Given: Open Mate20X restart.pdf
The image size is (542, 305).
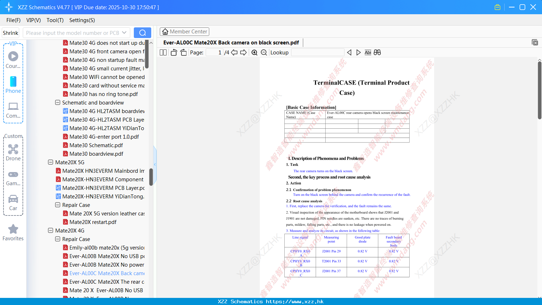Looking at the screenshot, I should [93, 222].
